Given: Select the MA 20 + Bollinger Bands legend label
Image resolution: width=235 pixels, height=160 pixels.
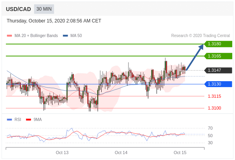Looking at the screenshot, I should pos(36,35).
